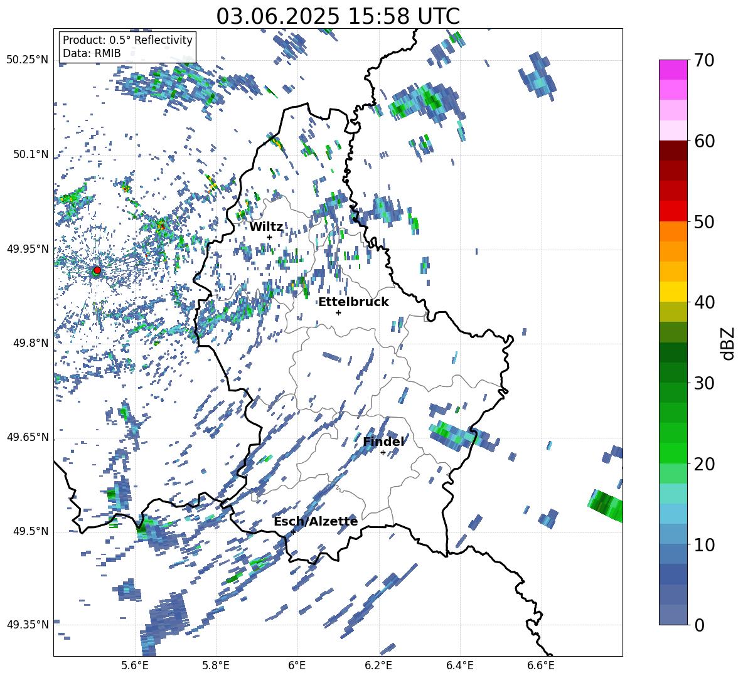Click the 60 value on the colorbar
Viewport: 743px width, 678px height.
(x=704, y=141)
